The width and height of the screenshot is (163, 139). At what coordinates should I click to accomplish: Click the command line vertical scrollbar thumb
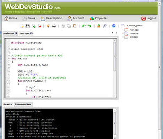pyautogui.click(x=115, y=123)
